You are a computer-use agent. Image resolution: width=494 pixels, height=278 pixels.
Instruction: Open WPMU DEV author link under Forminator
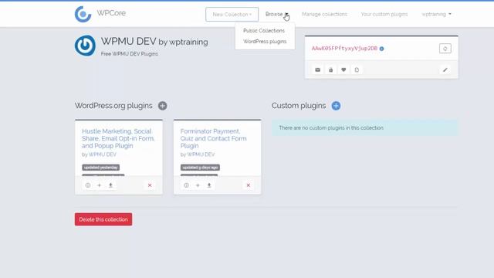201,154
